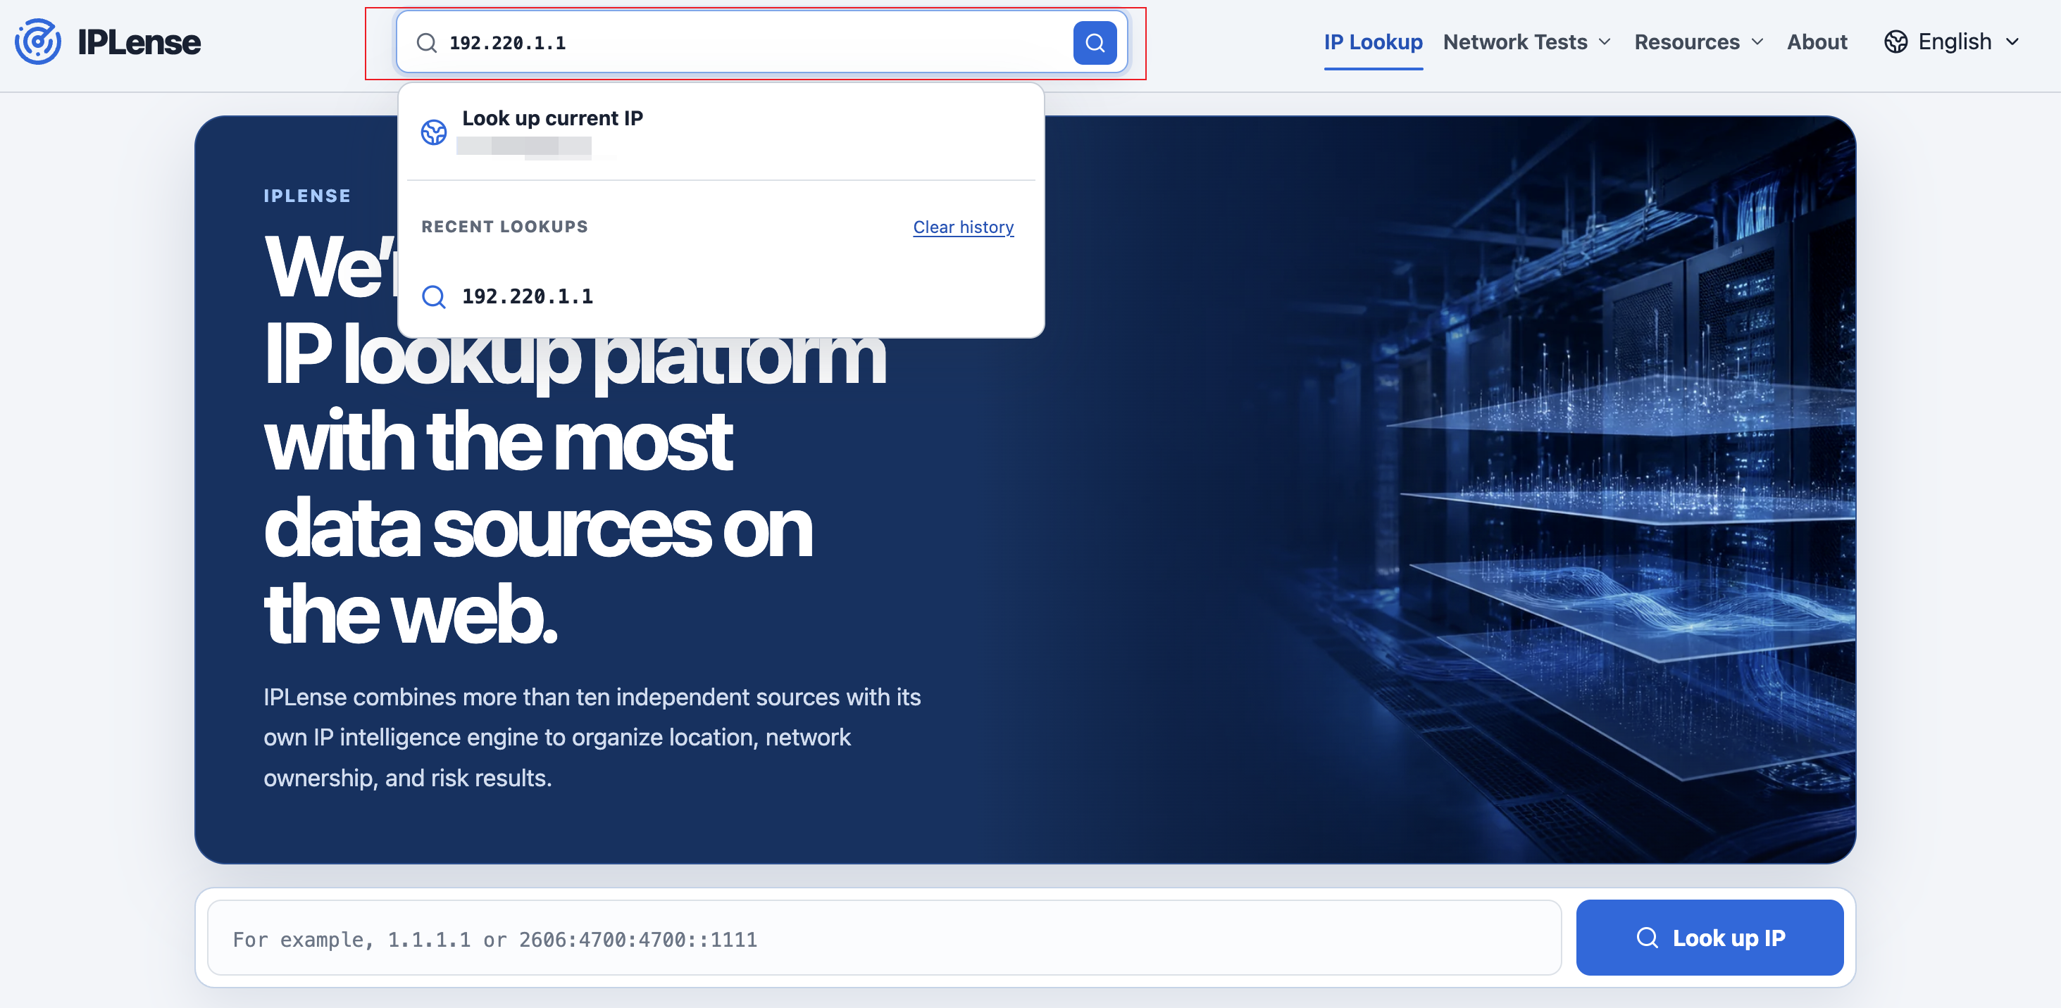This screenshot has height=1008, width=2061.
Task: Select English language label
Action: pyautogui.click(x=1955, y=42)
